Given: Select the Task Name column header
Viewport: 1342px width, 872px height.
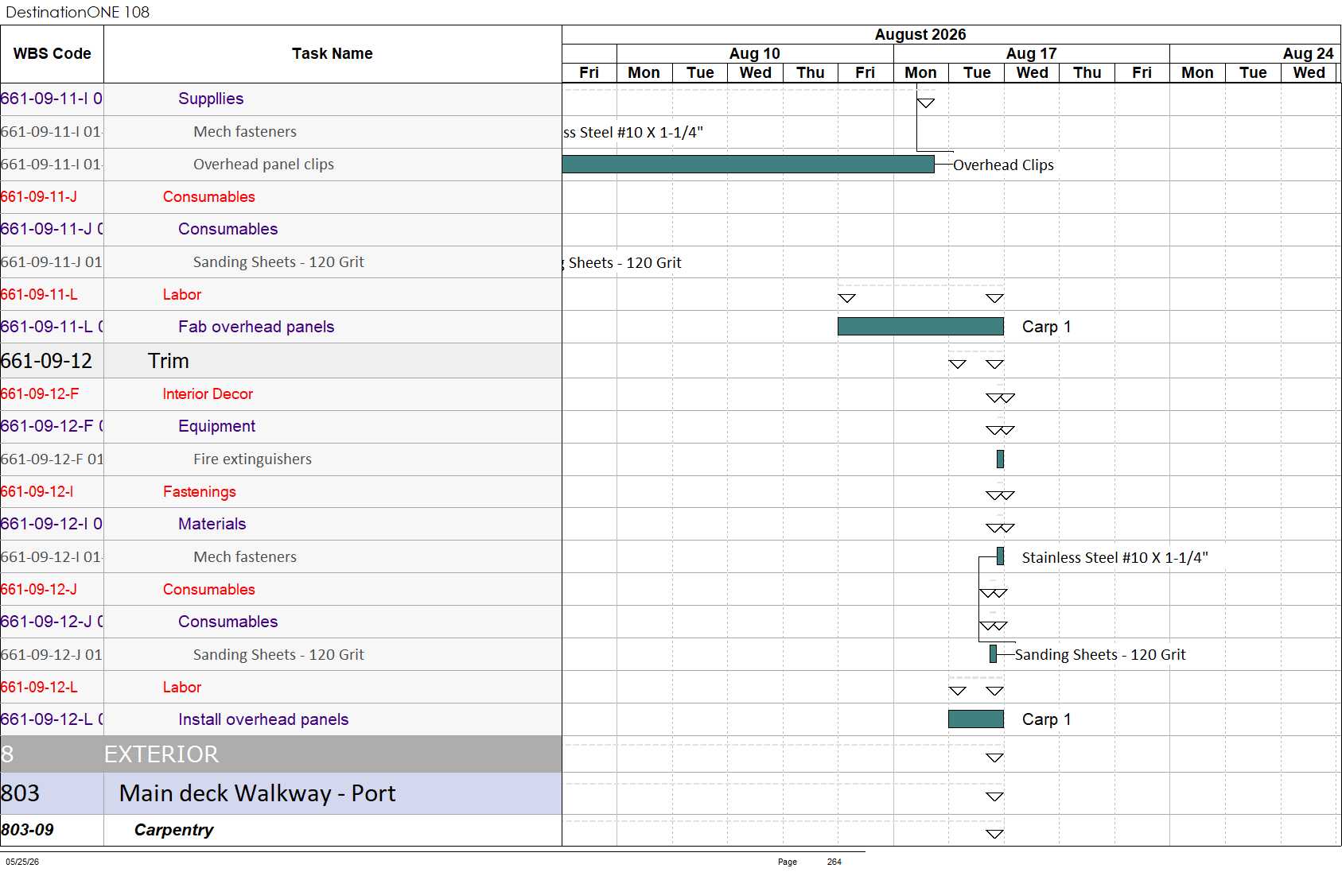Looking at the screenshot, I should [x=333, y=54].
